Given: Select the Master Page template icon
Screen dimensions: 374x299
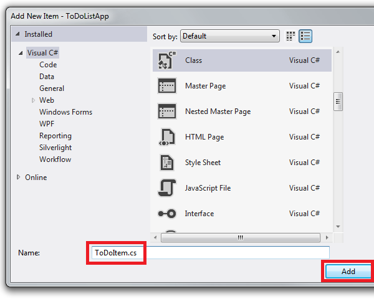Looking at the screenshot, I should click(x=167, y=86).
